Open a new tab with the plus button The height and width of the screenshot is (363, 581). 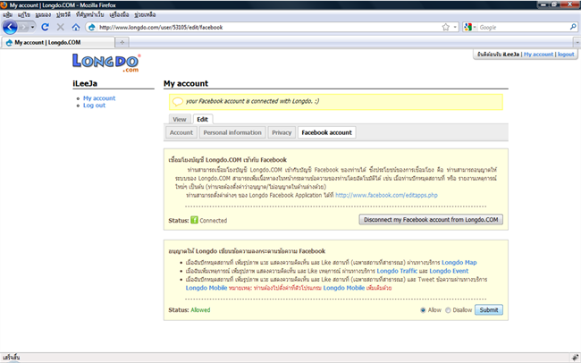coord(122,42)
